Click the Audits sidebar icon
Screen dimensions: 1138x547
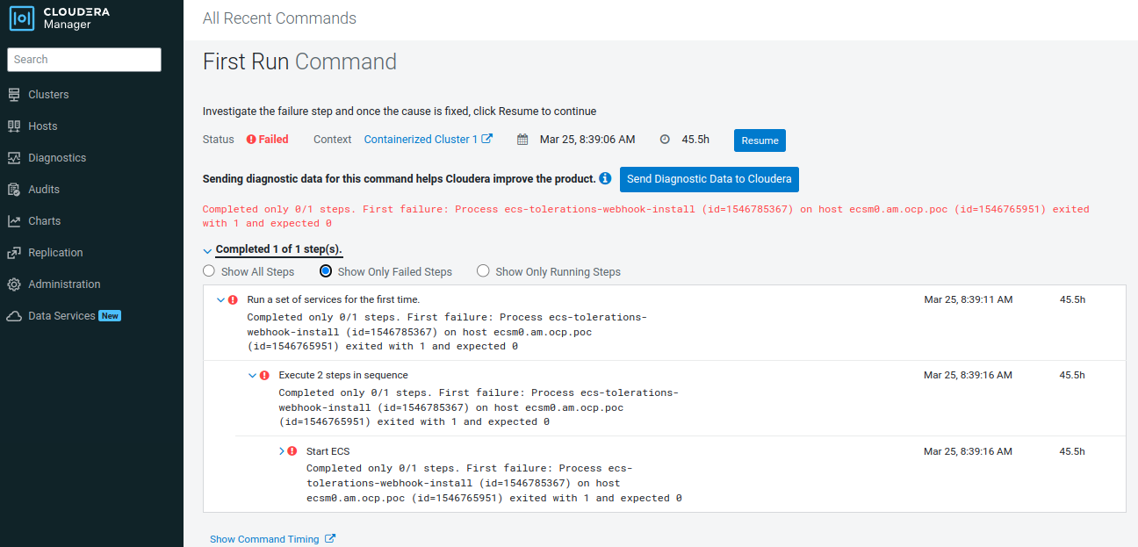pos(14,189)
